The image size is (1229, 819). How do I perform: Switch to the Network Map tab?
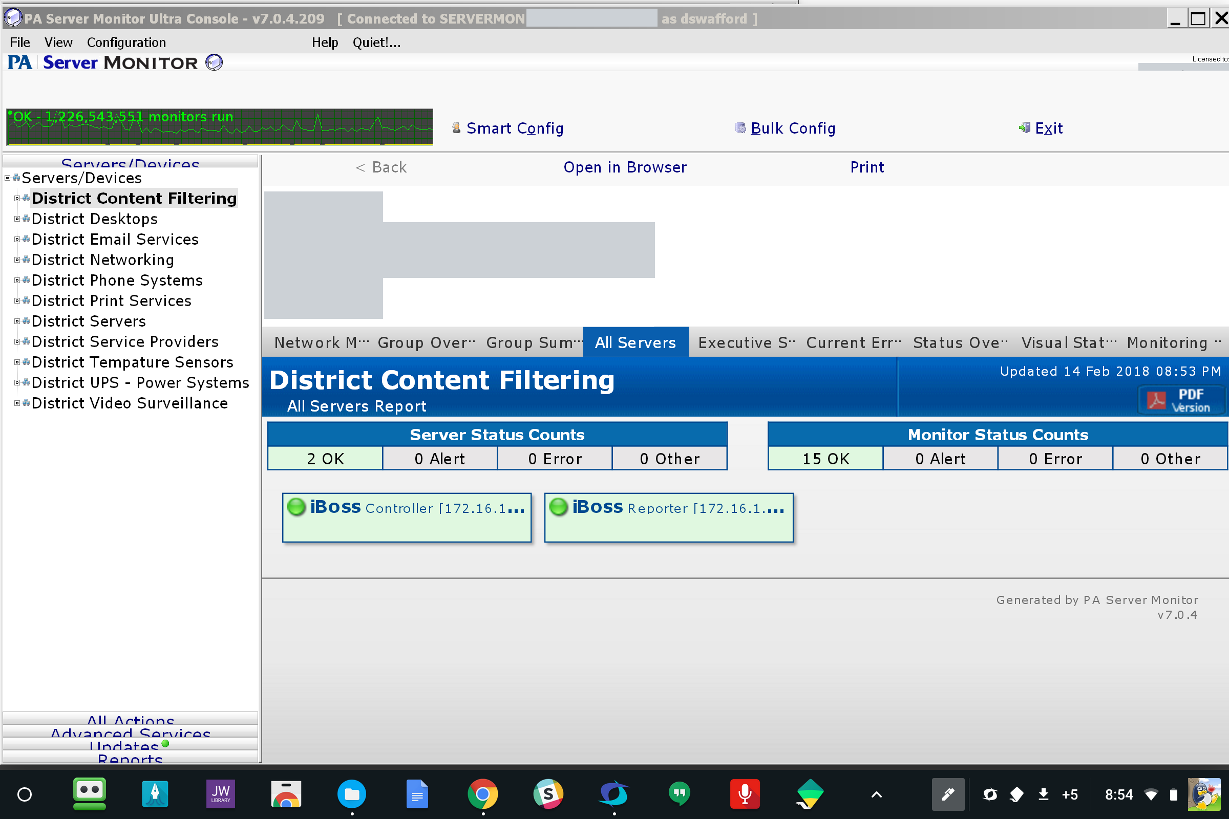(322, 342)
